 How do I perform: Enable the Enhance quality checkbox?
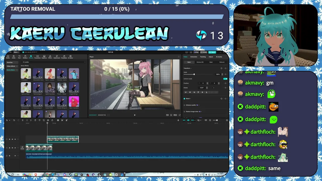pyautogui.click(x=184, y=105)
